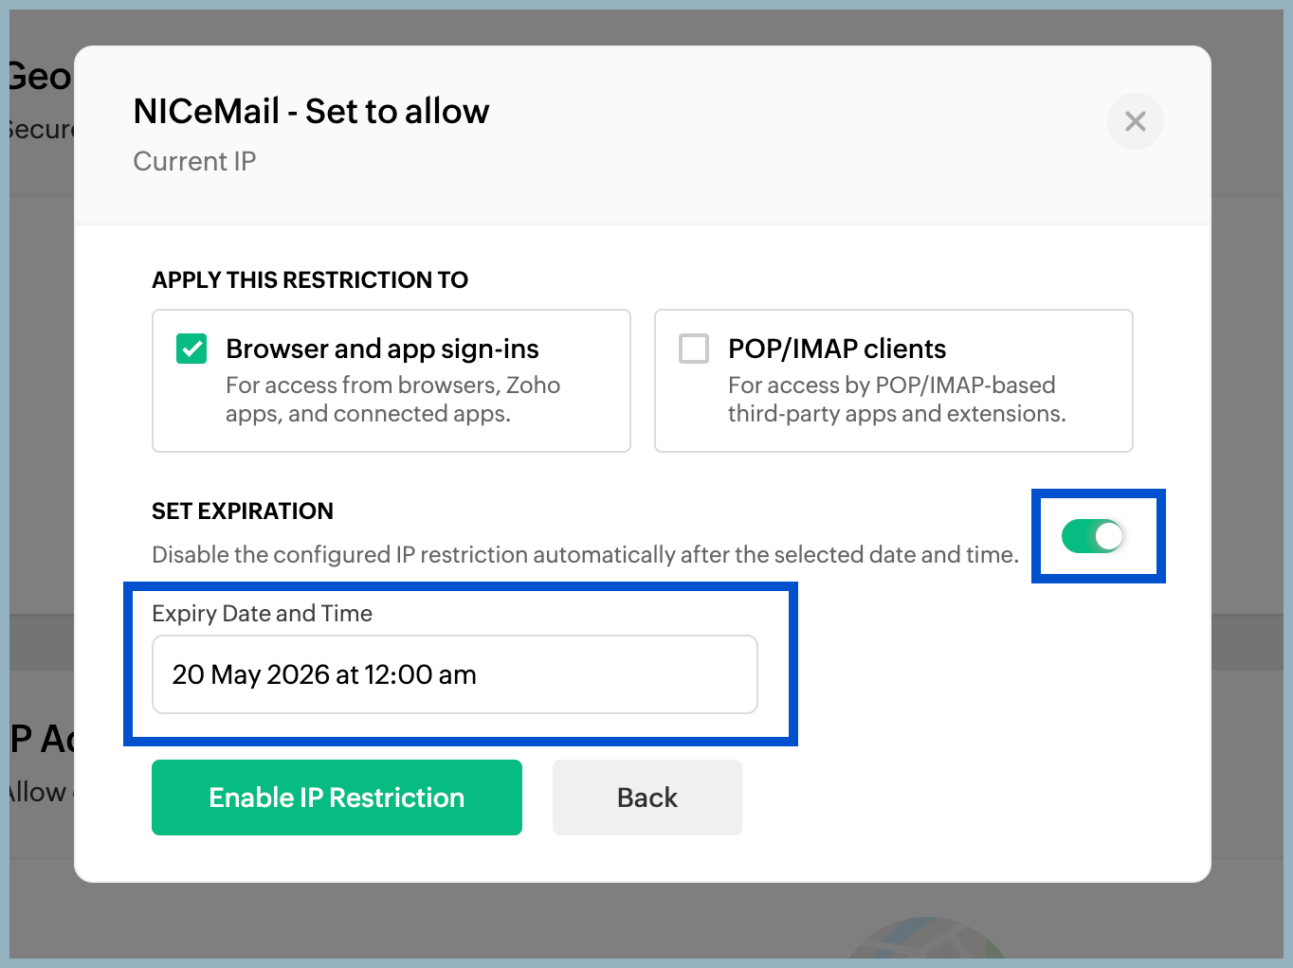Click the empty checkbox icon beside POP/IMAP clients
This screenshot has height=968, width=1293.
(693, 349)
